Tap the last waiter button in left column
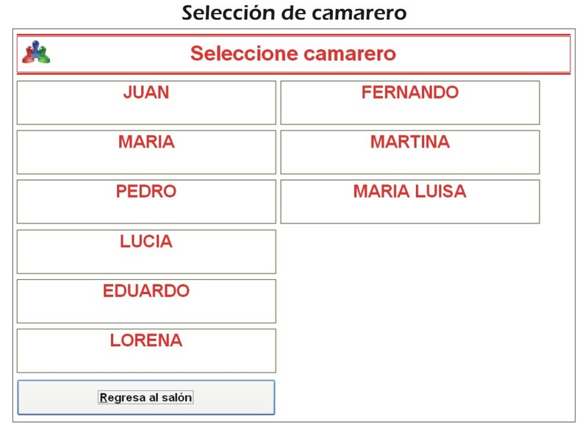This screenshot has height=430, width=588. [x=146, y=351]
